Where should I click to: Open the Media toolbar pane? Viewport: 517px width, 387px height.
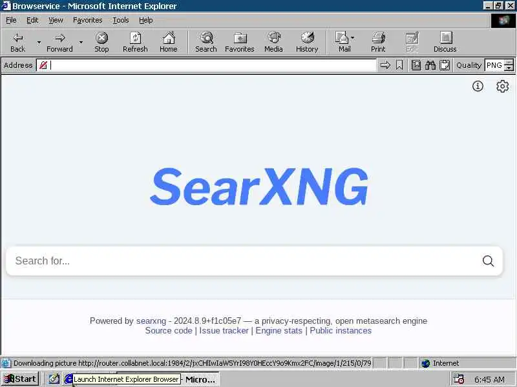click(273, 42)
